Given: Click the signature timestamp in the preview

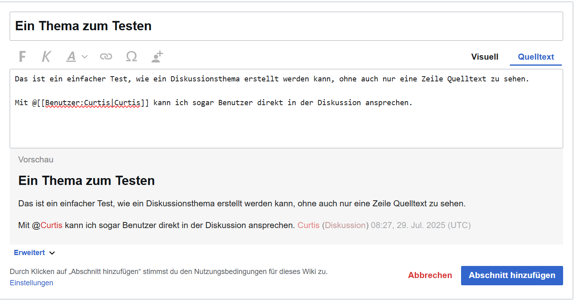Looking at the screenshot, I should (420, 225).
